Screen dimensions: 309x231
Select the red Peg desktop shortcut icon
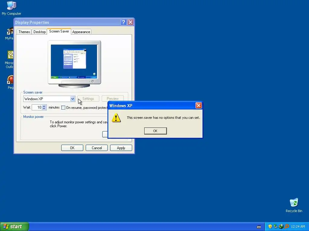(11, 82)
